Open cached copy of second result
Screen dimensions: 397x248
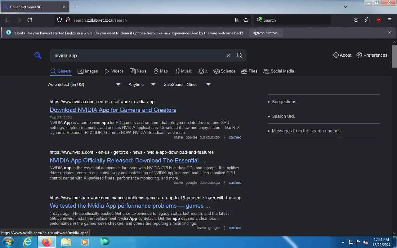235,183
